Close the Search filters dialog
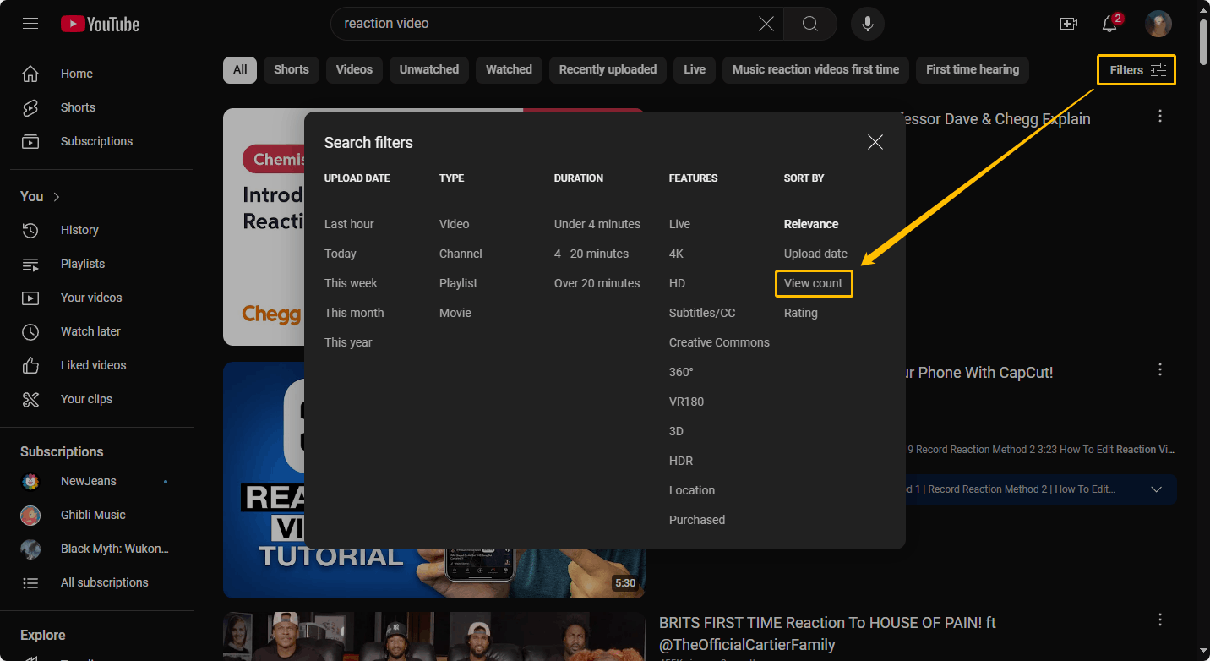 point(875,142)
